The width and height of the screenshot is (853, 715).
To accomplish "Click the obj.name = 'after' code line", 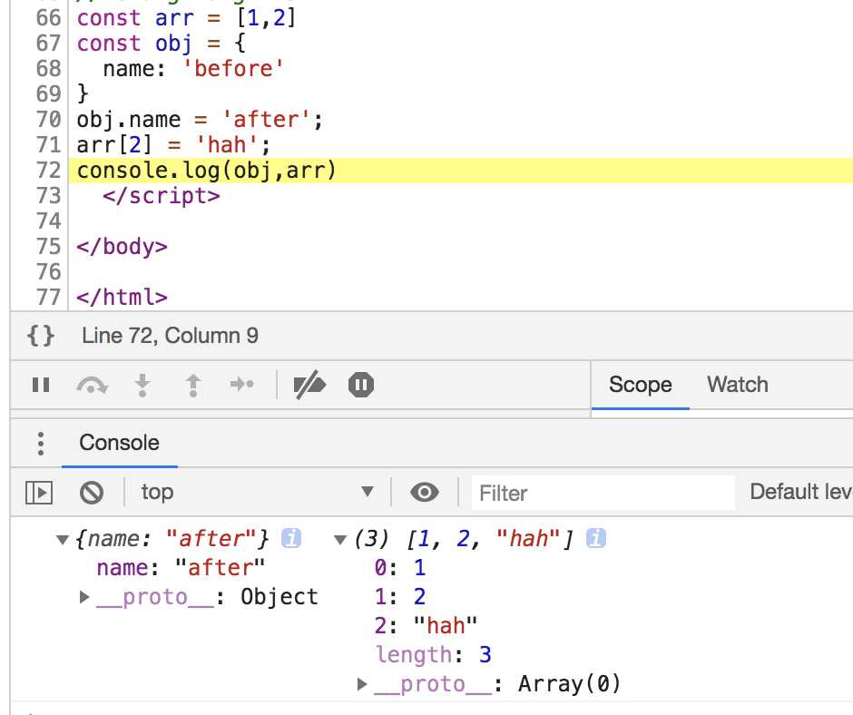I will tap(200, 120).
